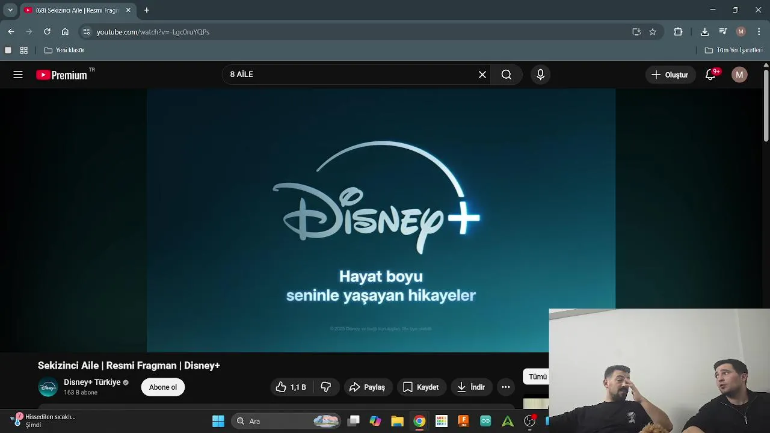The height and width of the screenshot is (433, 770).
Task: Open the weather widget Hissedilen sıcaklık
Action: pos(43,420)
